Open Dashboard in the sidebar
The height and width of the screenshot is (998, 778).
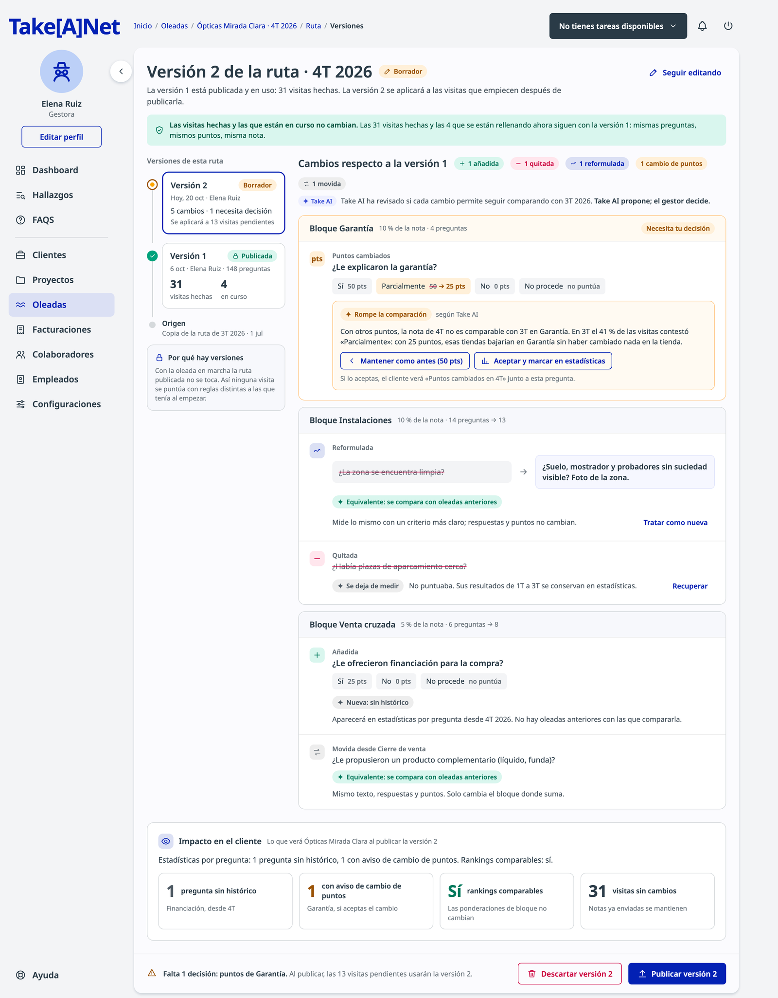tap(61, 170)
